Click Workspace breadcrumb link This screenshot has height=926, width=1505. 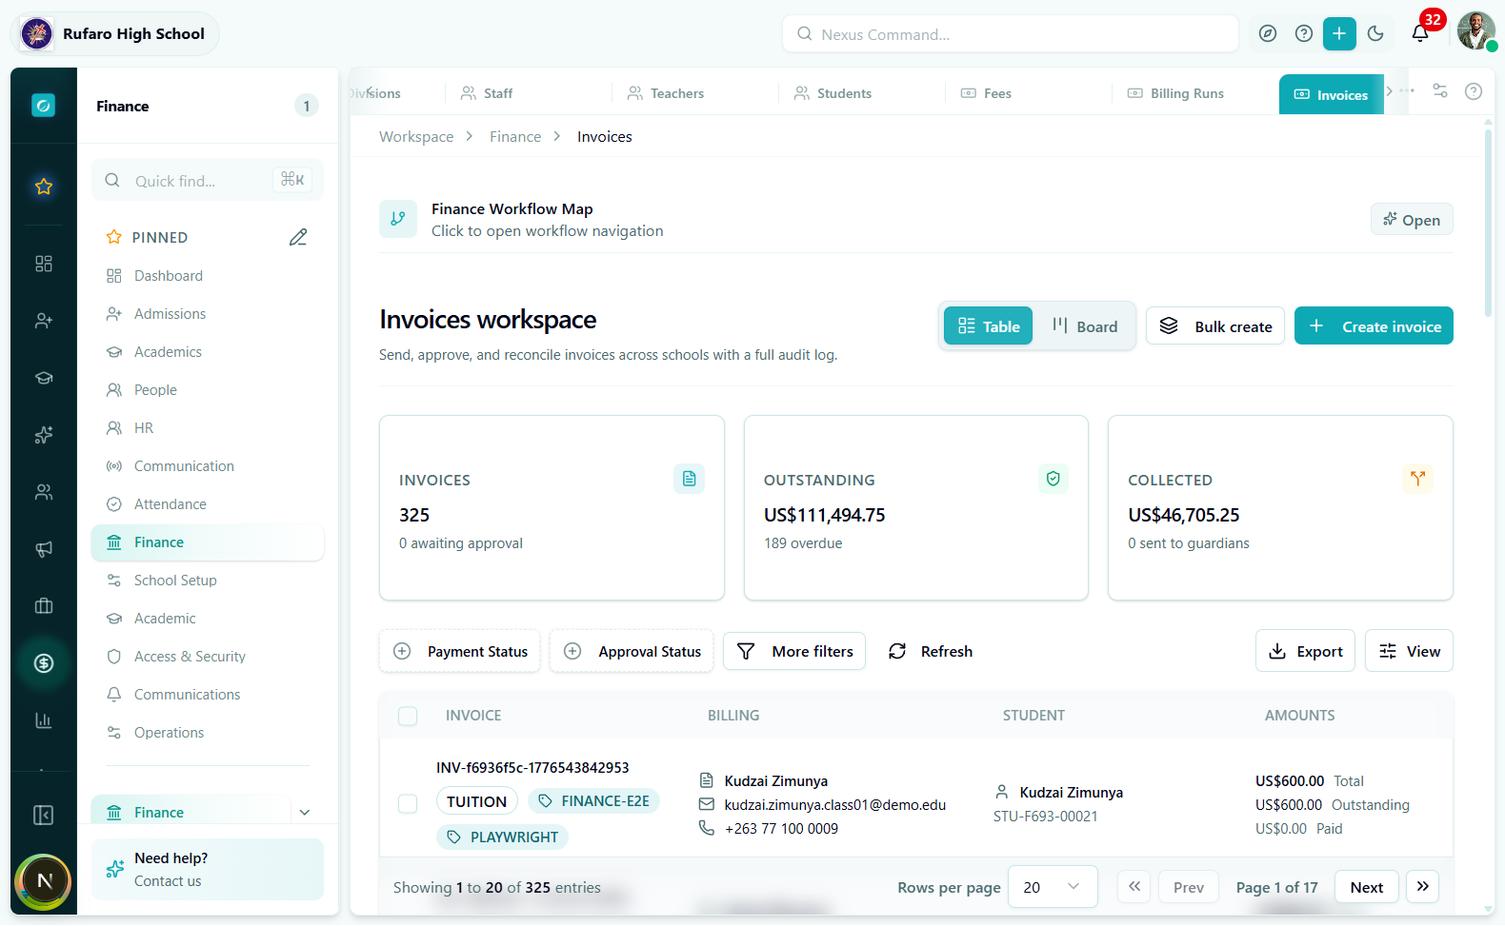[416, 137]
